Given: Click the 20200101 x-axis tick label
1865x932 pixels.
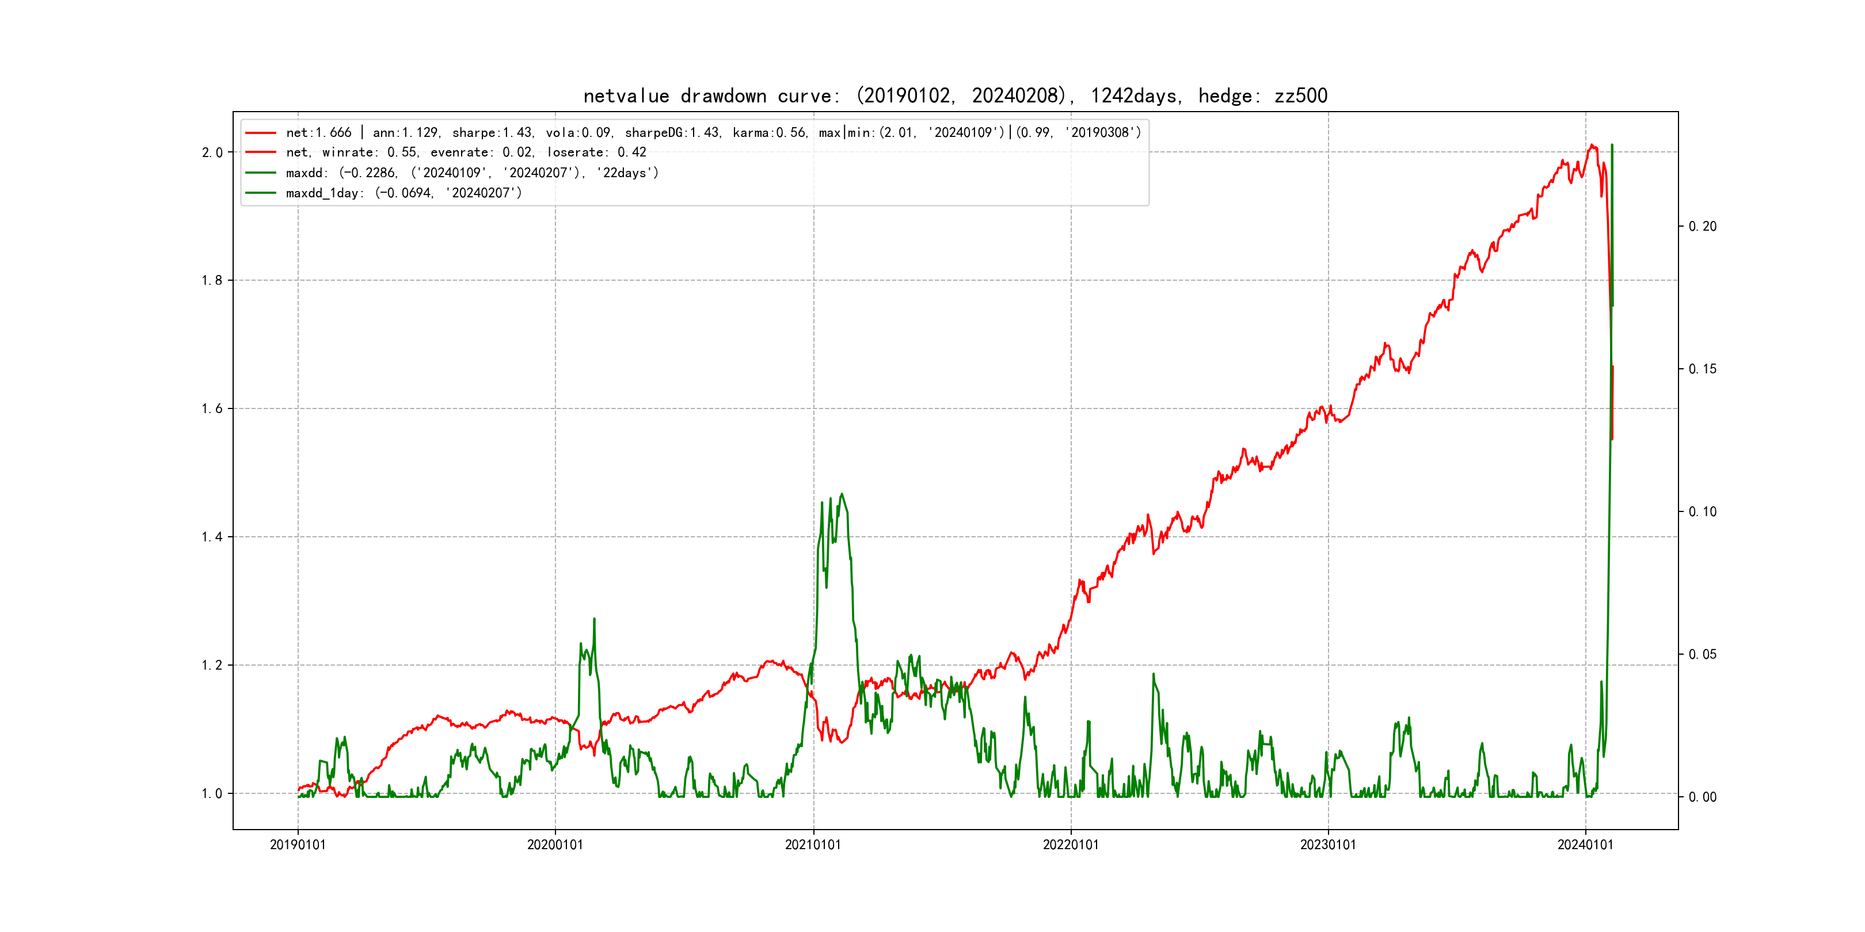Looking at the screenshot, I should (x=555, y=845).
